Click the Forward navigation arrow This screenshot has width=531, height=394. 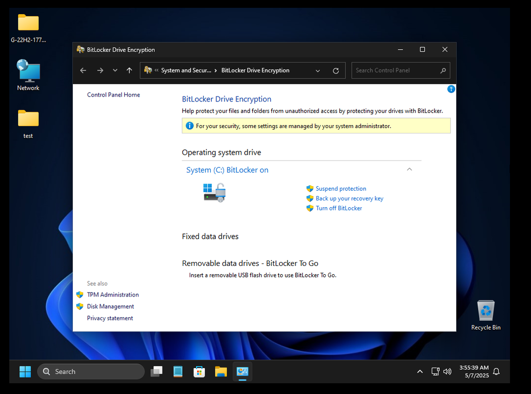100,70
